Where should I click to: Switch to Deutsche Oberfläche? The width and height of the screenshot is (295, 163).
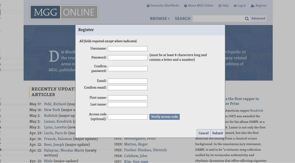point(165,6)
